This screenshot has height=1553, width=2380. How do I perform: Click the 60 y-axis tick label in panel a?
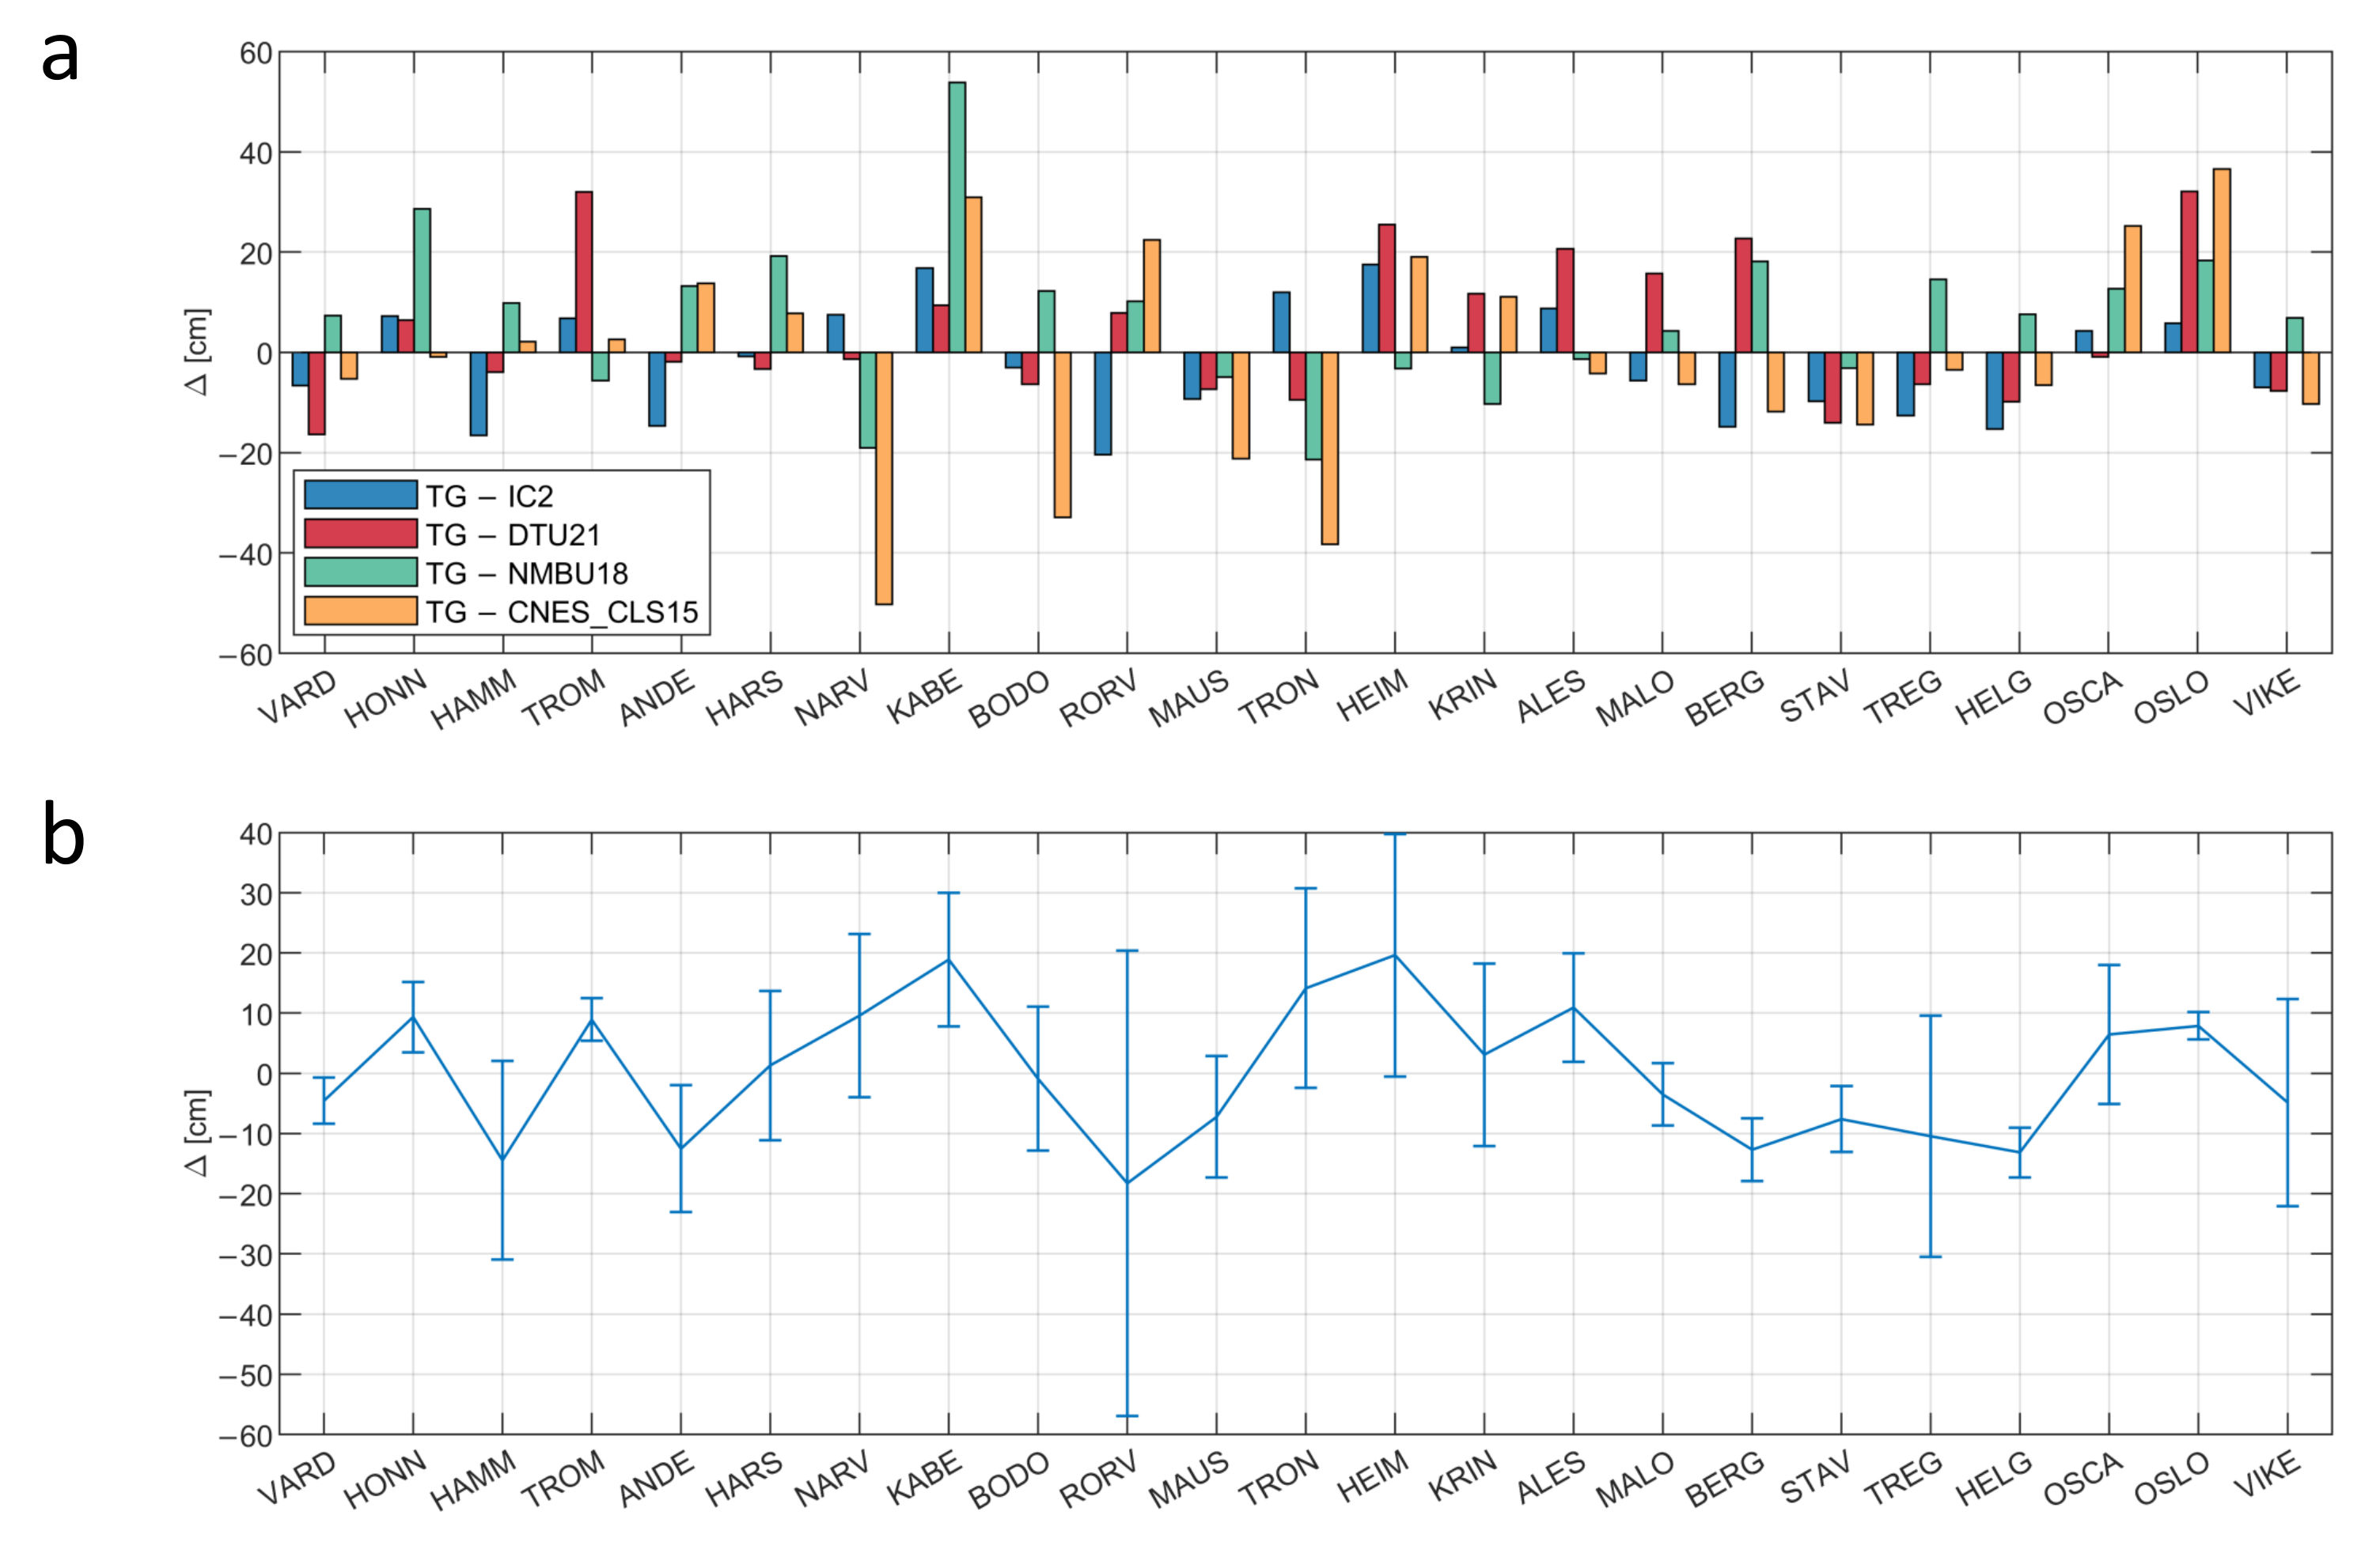tap(256, 53)
